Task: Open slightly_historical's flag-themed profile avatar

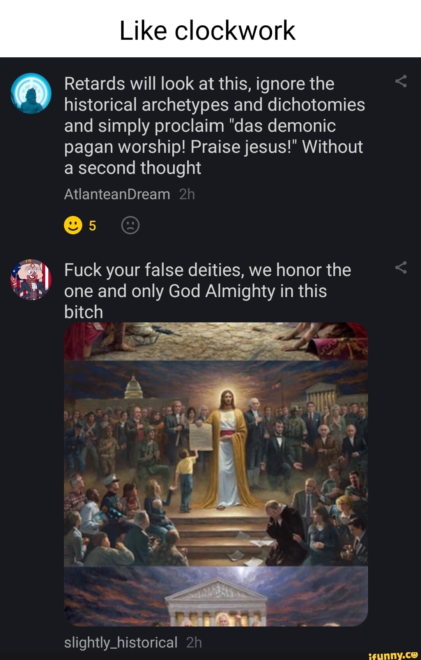Action: coord(31,279)
